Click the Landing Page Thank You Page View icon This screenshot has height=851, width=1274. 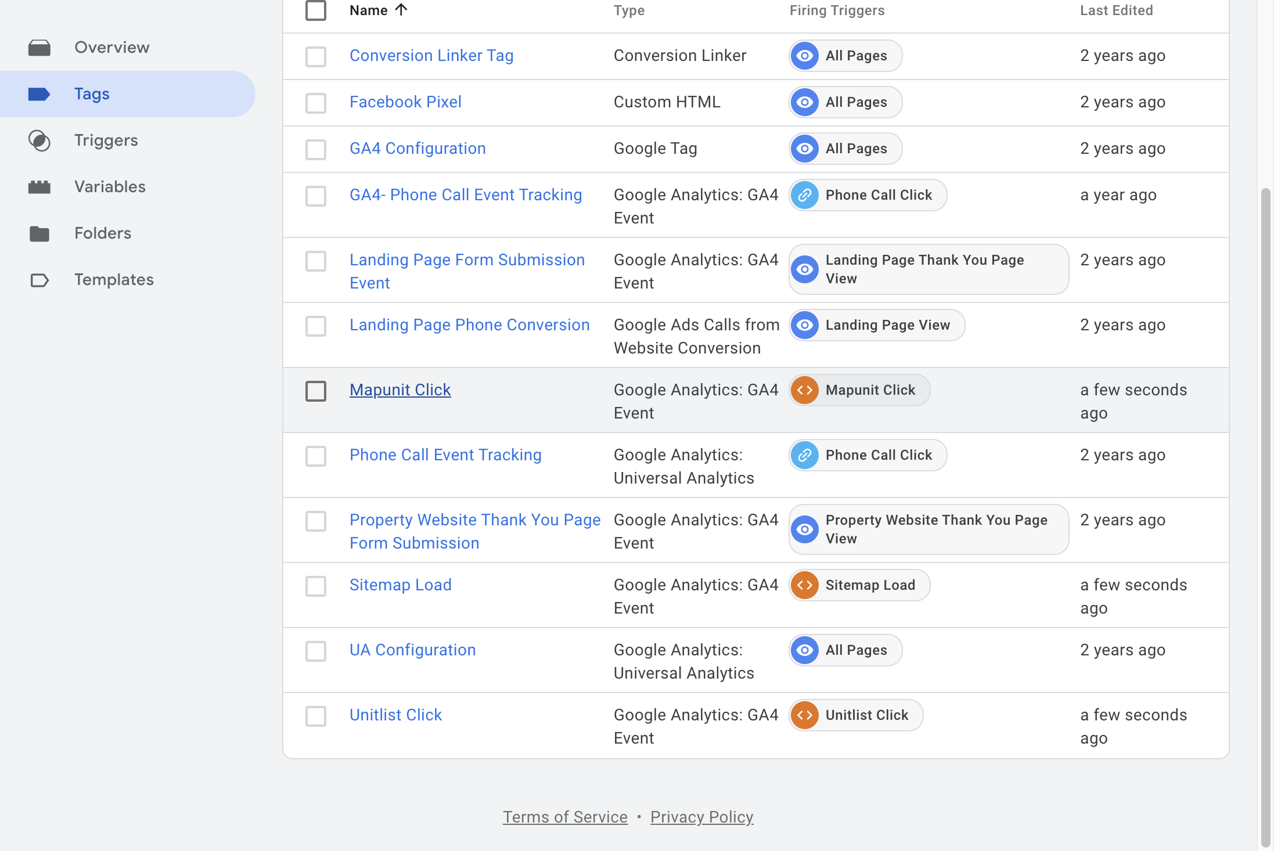805,269
